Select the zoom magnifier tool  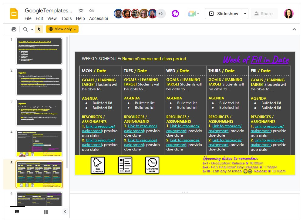[25, 29]
